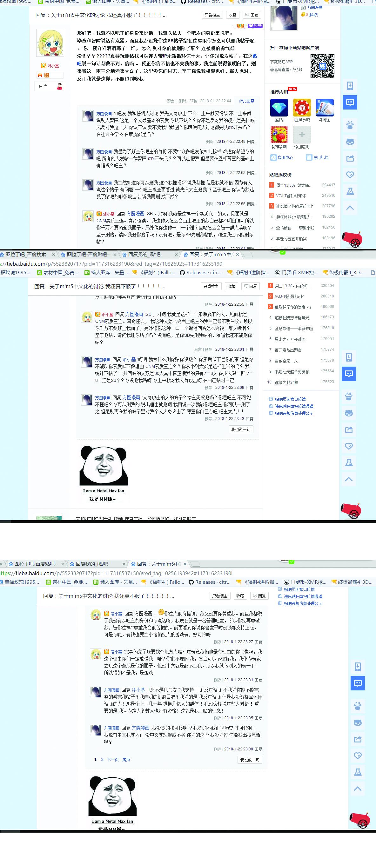Click address bar containing pid=117318537150

coord(117,573)
